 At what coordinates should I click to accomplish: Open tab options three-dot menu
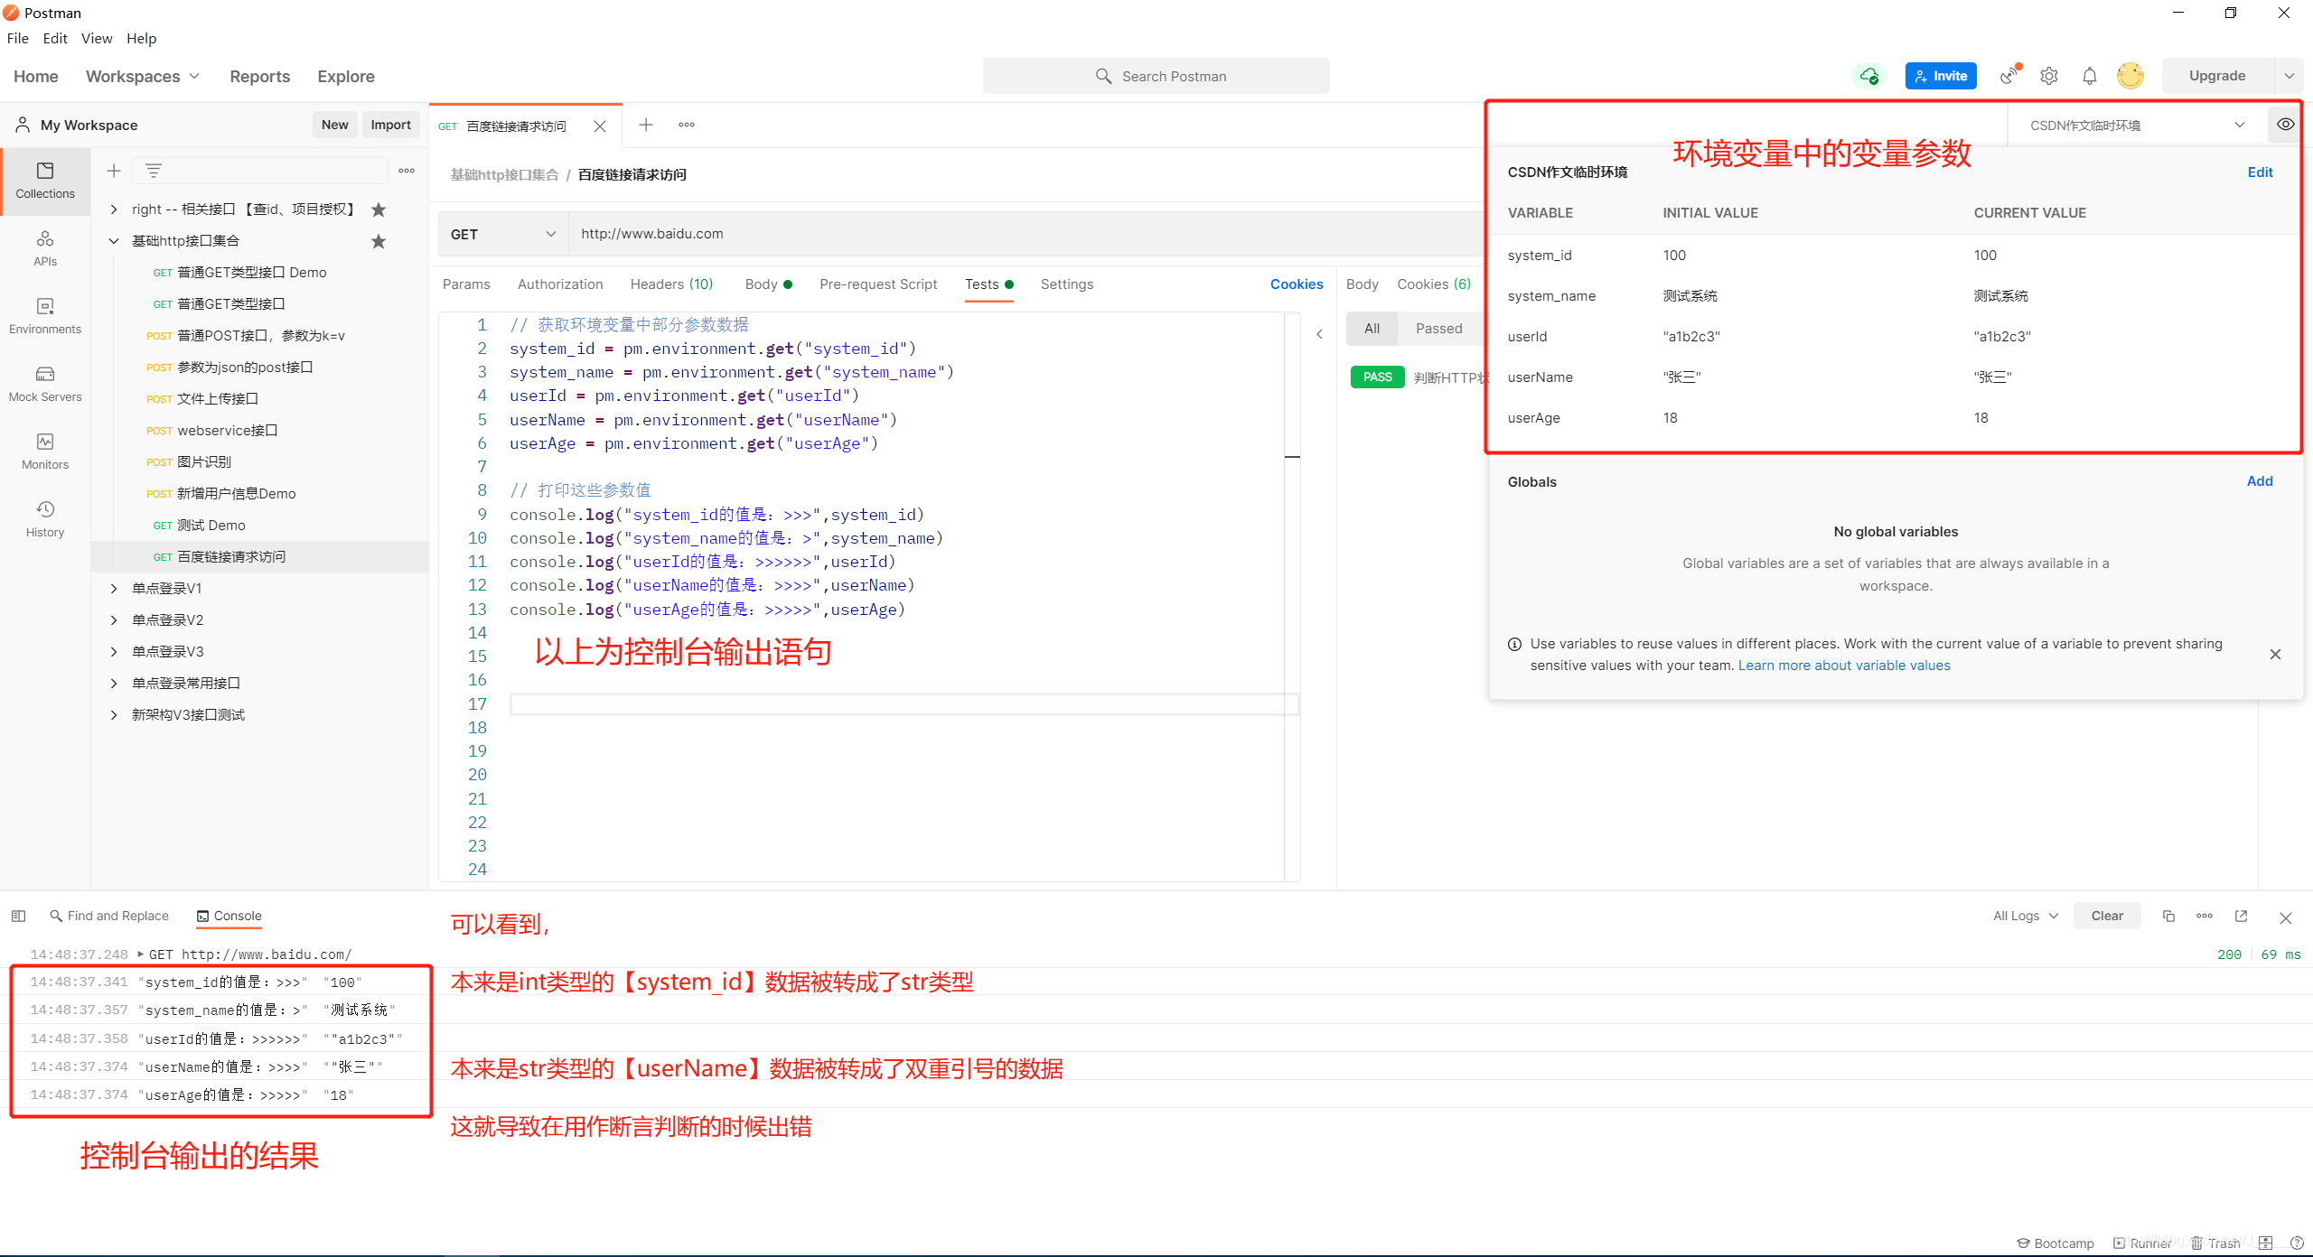687,125
